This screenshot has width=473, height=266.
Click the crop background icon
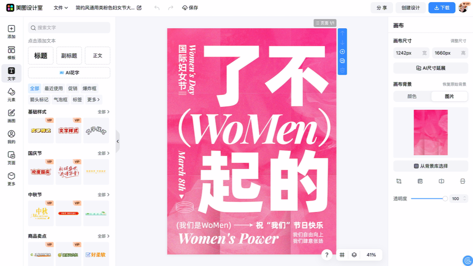(x=399, y=181)
